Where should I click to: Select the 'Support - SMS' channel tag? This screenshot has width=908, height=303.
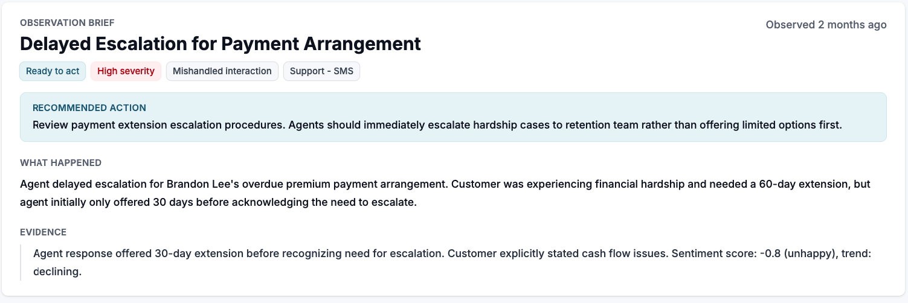click(x=321, y=71)
